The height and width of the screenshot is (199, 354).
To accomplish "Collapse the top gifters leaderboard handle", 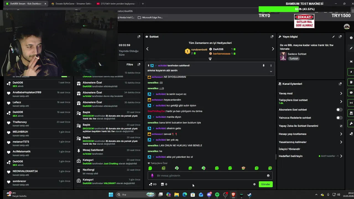I will 210,59.
